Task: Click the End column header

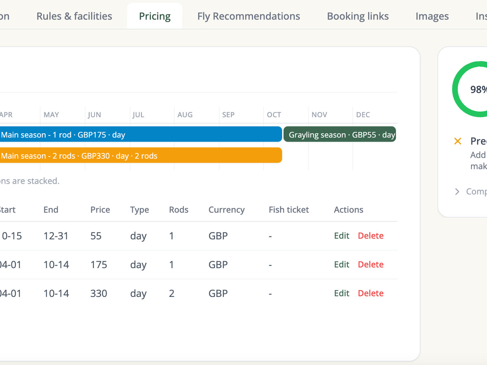Action: coord(51,210)
